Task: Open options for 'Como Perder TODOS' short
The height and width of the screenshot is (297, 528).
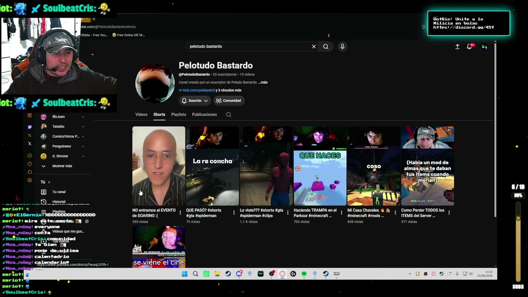Action: pos(449,212)
